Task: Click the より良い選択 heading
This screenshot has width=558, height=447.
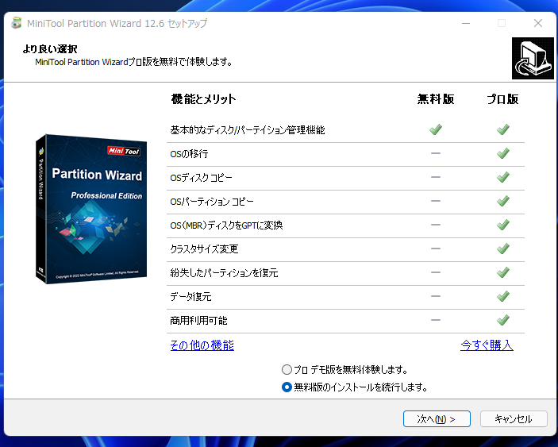Action: (x=50, y=48)
